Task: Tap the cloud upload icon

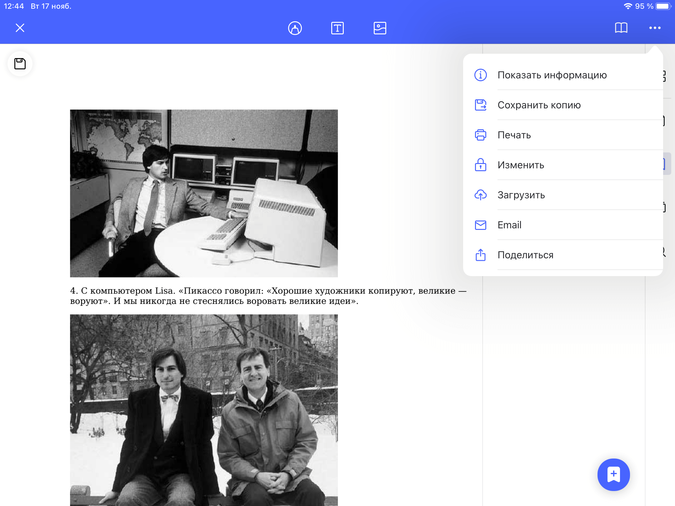Action: point(480,195)
